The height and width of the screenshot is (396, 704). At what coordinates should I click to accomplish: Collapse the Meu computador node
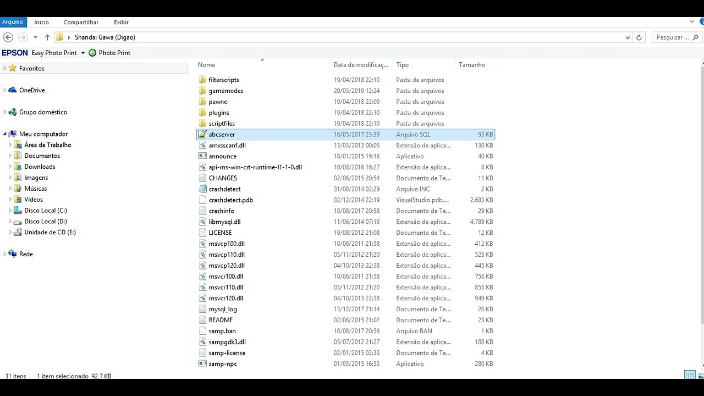[5, 134]
